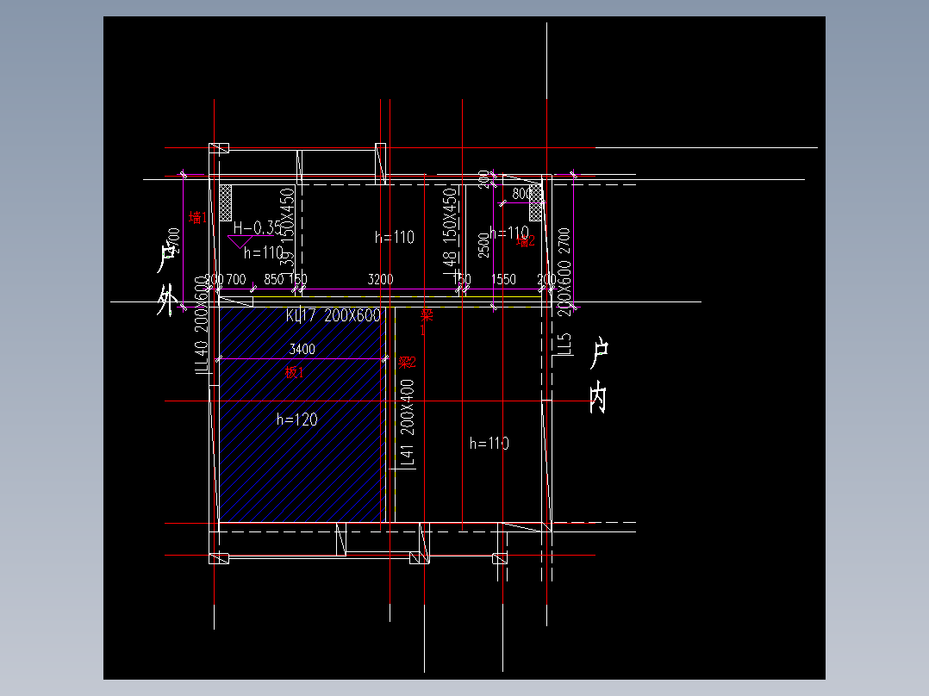
Task: Select the H-0.35 elevation label
Action: pos(257,227)
